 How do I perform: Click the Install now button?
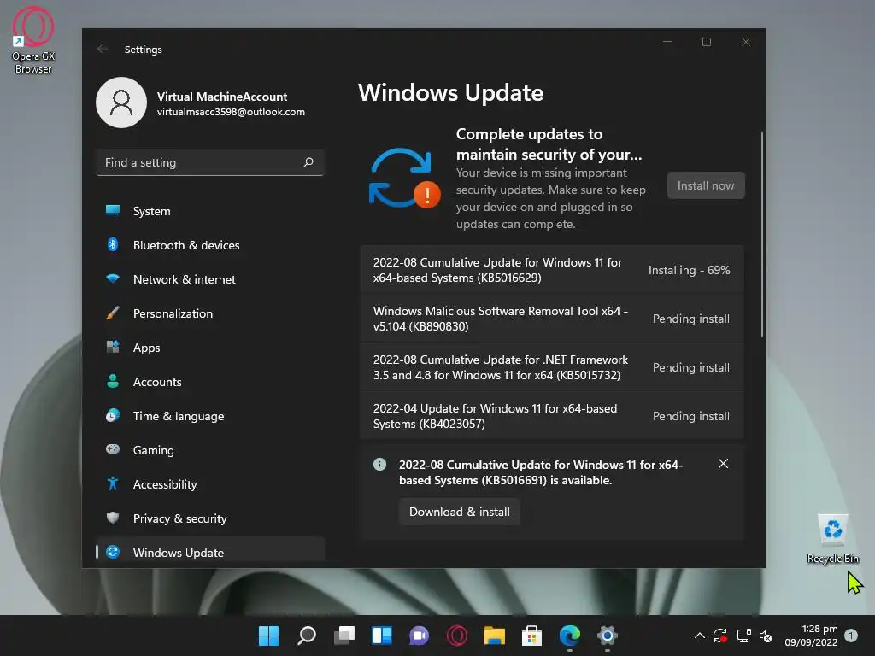click(x=706, y=185)
